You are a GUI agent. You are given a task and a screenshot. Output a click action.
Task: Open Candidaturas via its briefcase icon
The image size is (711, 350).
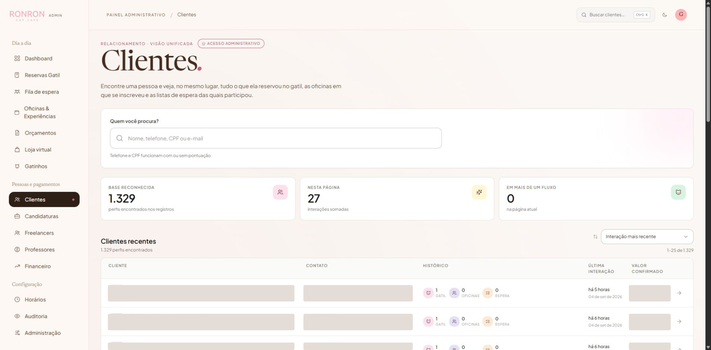click(x=17, y=216)
